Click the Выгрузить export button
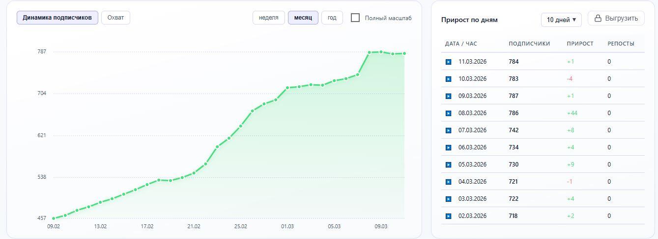This screenshot has width=658, height=239. pos(616,18)
